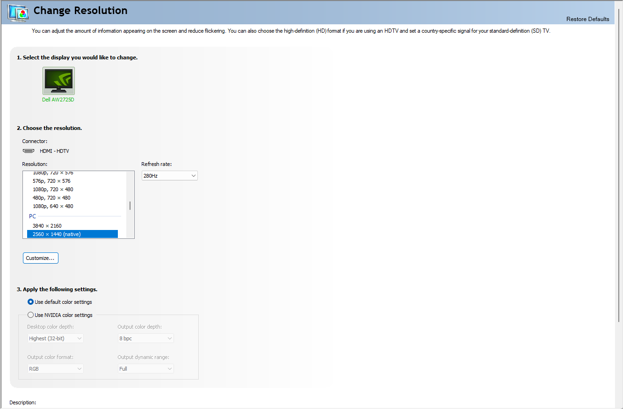Select resolution 480p, 720 × 480
The image size is (623, 409).
[72, 198]
